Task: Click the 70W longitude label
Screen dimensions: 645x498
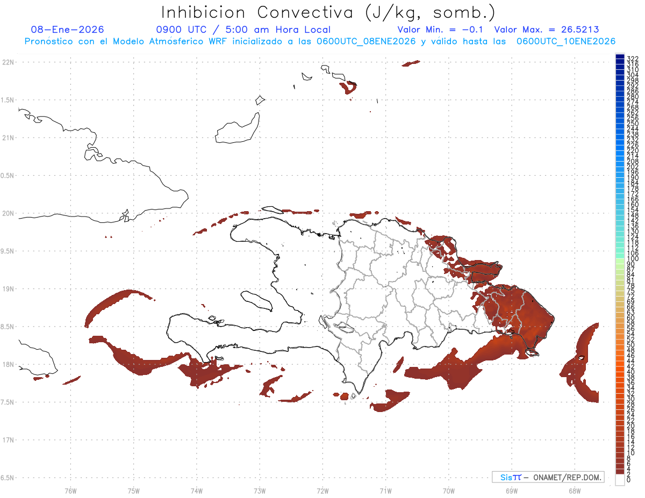Action: click(x=449, y=490)
